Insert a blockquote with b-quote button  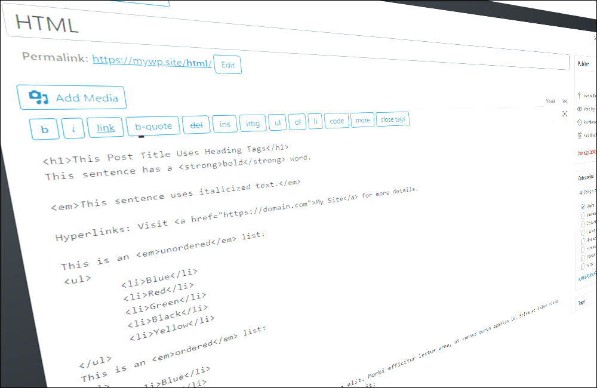(153, 126)
